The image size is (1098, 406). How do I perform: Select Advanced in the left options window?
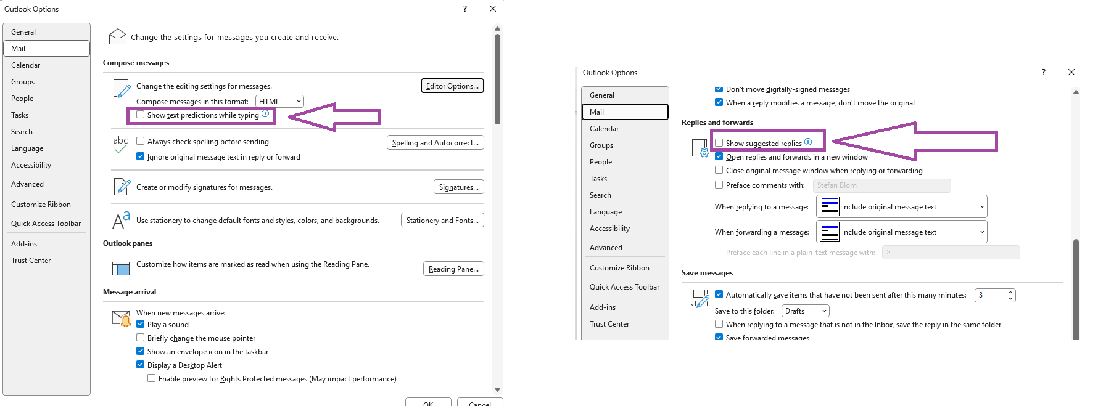pos(46,184)
